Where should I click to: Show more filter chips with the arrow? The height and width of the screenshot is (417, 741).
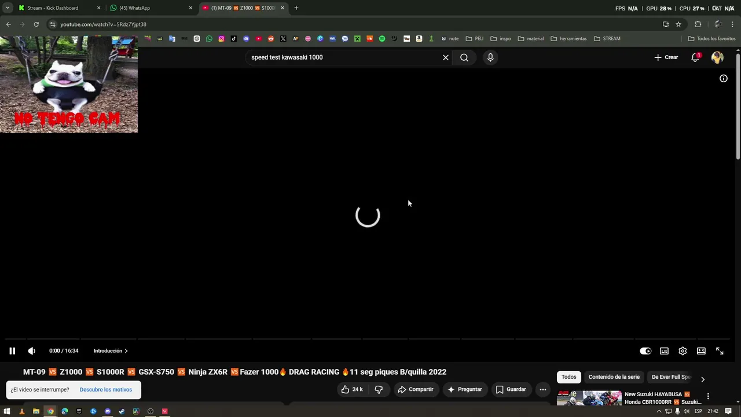click(703, 379)
